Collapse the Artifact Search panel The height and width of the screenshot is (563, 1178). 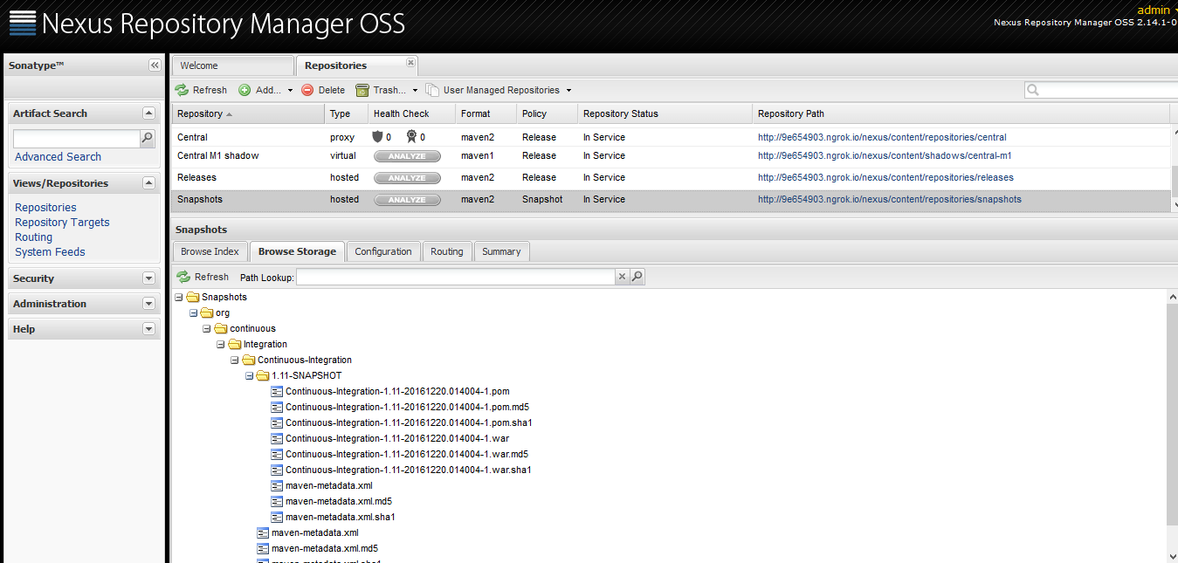[x=148, y=113]
